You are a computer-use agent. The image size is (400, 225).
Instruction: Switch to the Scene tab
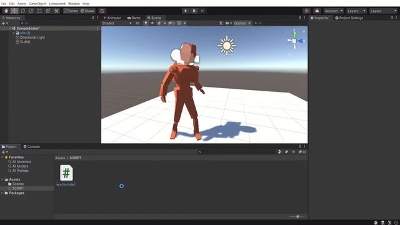154,18
